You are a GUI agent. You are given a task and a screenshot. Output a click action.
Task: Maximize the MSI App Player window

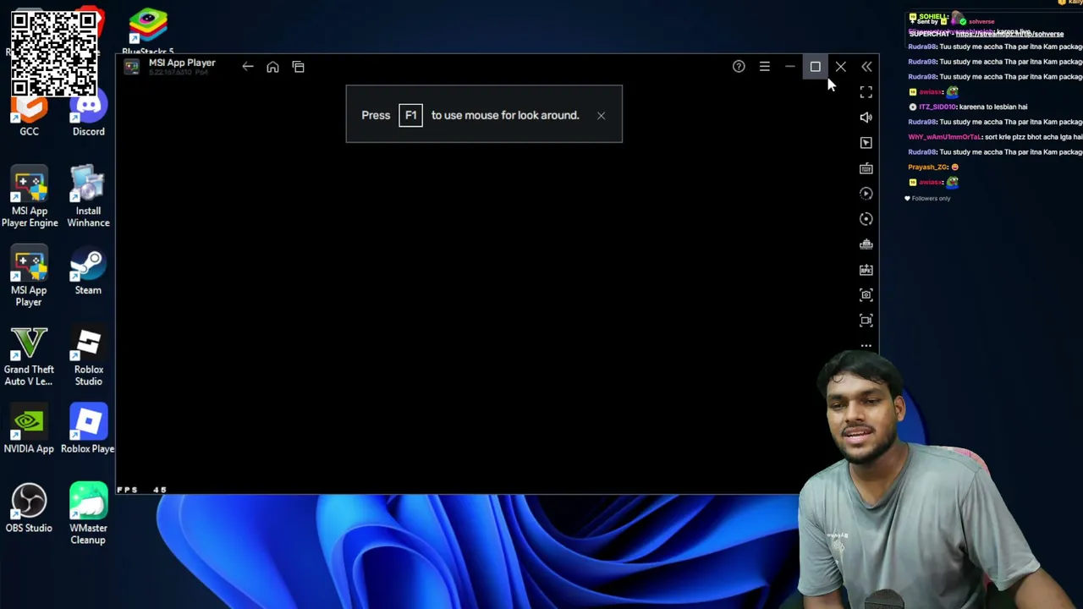[815, 66]
